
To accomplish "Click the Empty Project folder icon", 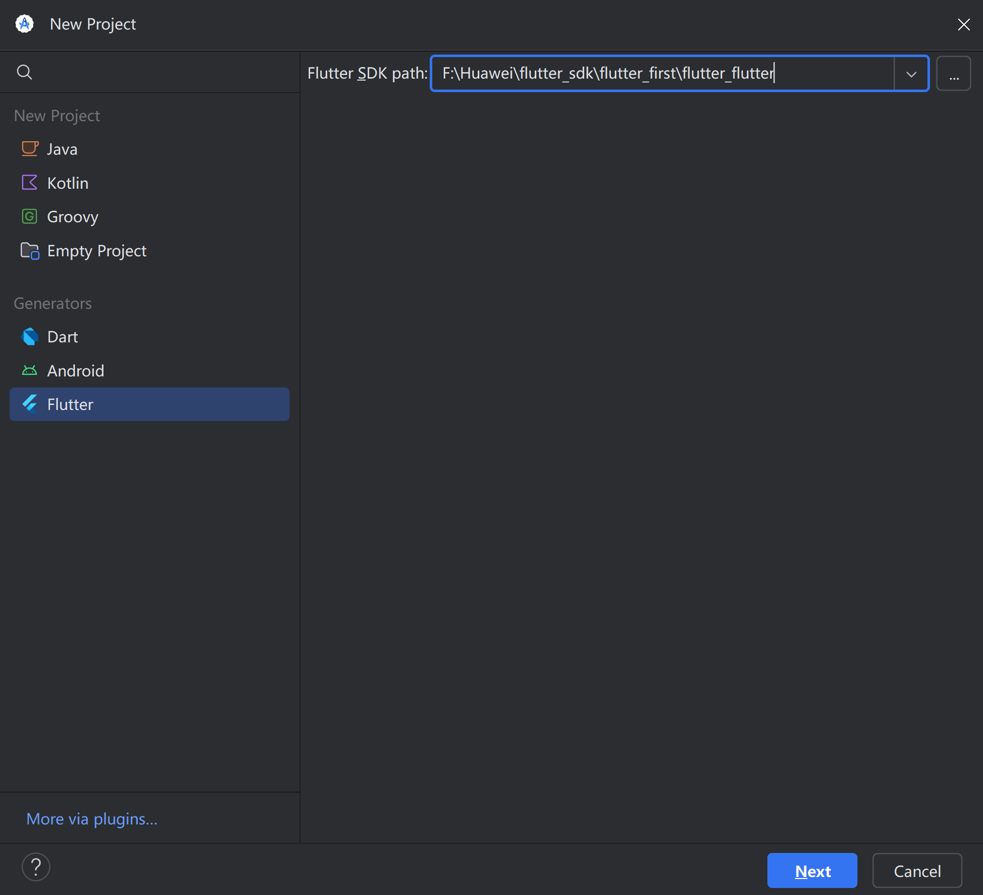I will coord(30,250).
